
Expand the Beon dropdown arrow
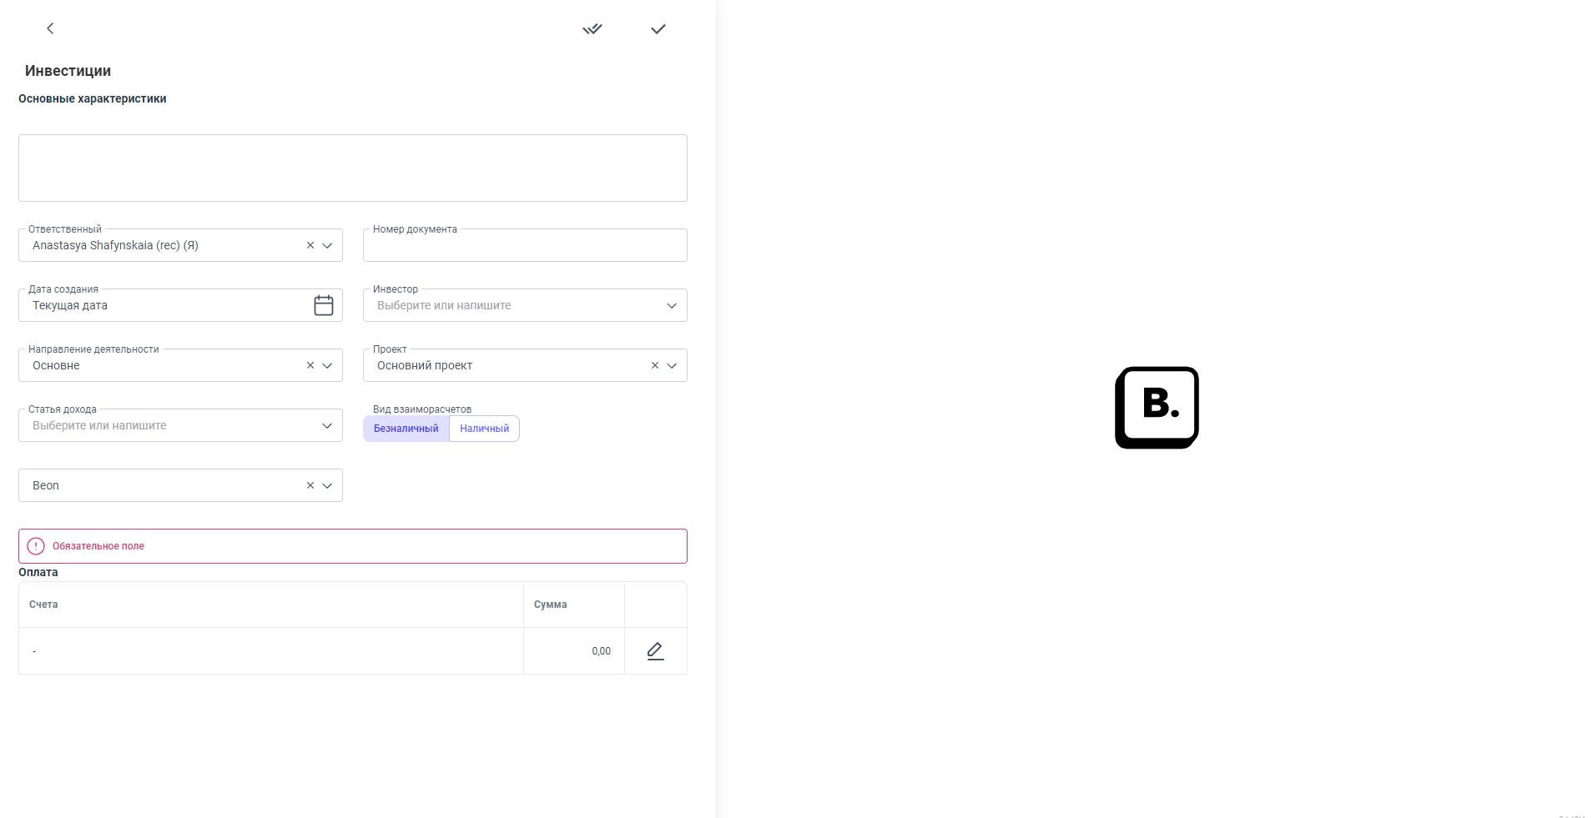pyautogui.click(x=327, y=486)
